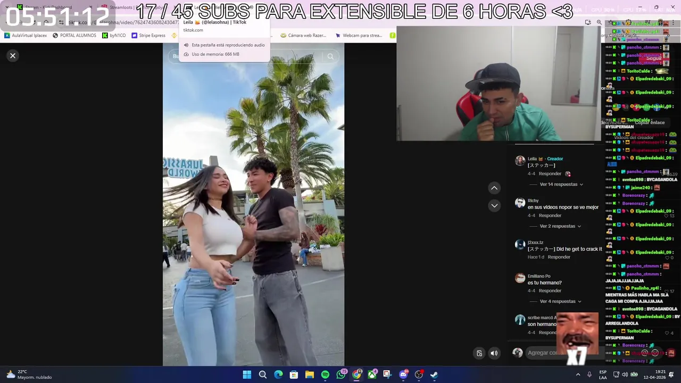Go to the previous video with up arrow
This screenshot has height=383, width=681.
[494, 188]
